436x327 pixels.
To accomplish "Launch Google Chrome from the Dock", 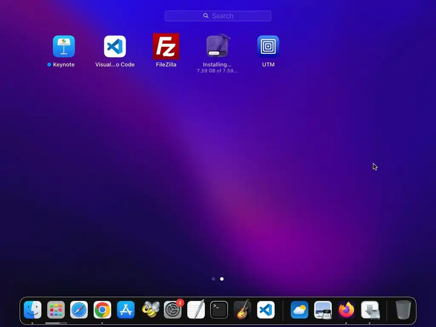I will coord(102,310).
